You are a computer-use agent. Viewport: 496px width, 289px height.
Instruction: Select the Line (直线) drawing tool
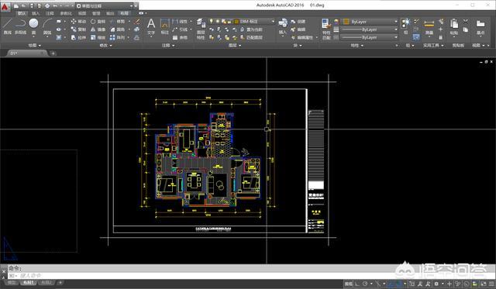pyautogui.click(x=7, y=26)
